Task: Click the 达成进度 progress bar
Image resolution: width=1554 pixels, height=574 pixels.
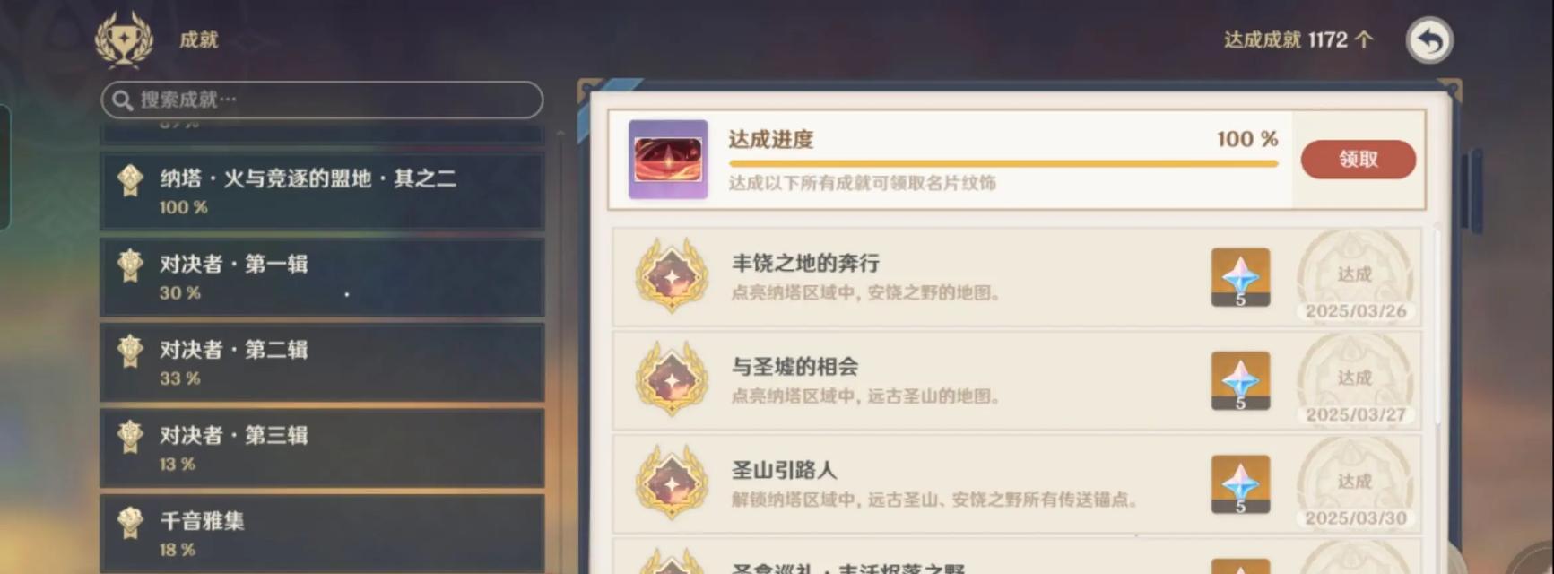Action: tap(1003, 164)
